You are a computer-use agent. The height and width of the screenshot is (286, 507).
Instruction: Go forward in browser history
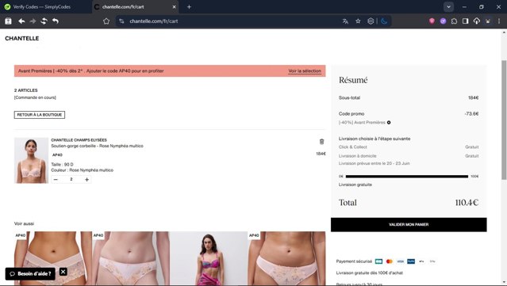click(x=33, y=21)
